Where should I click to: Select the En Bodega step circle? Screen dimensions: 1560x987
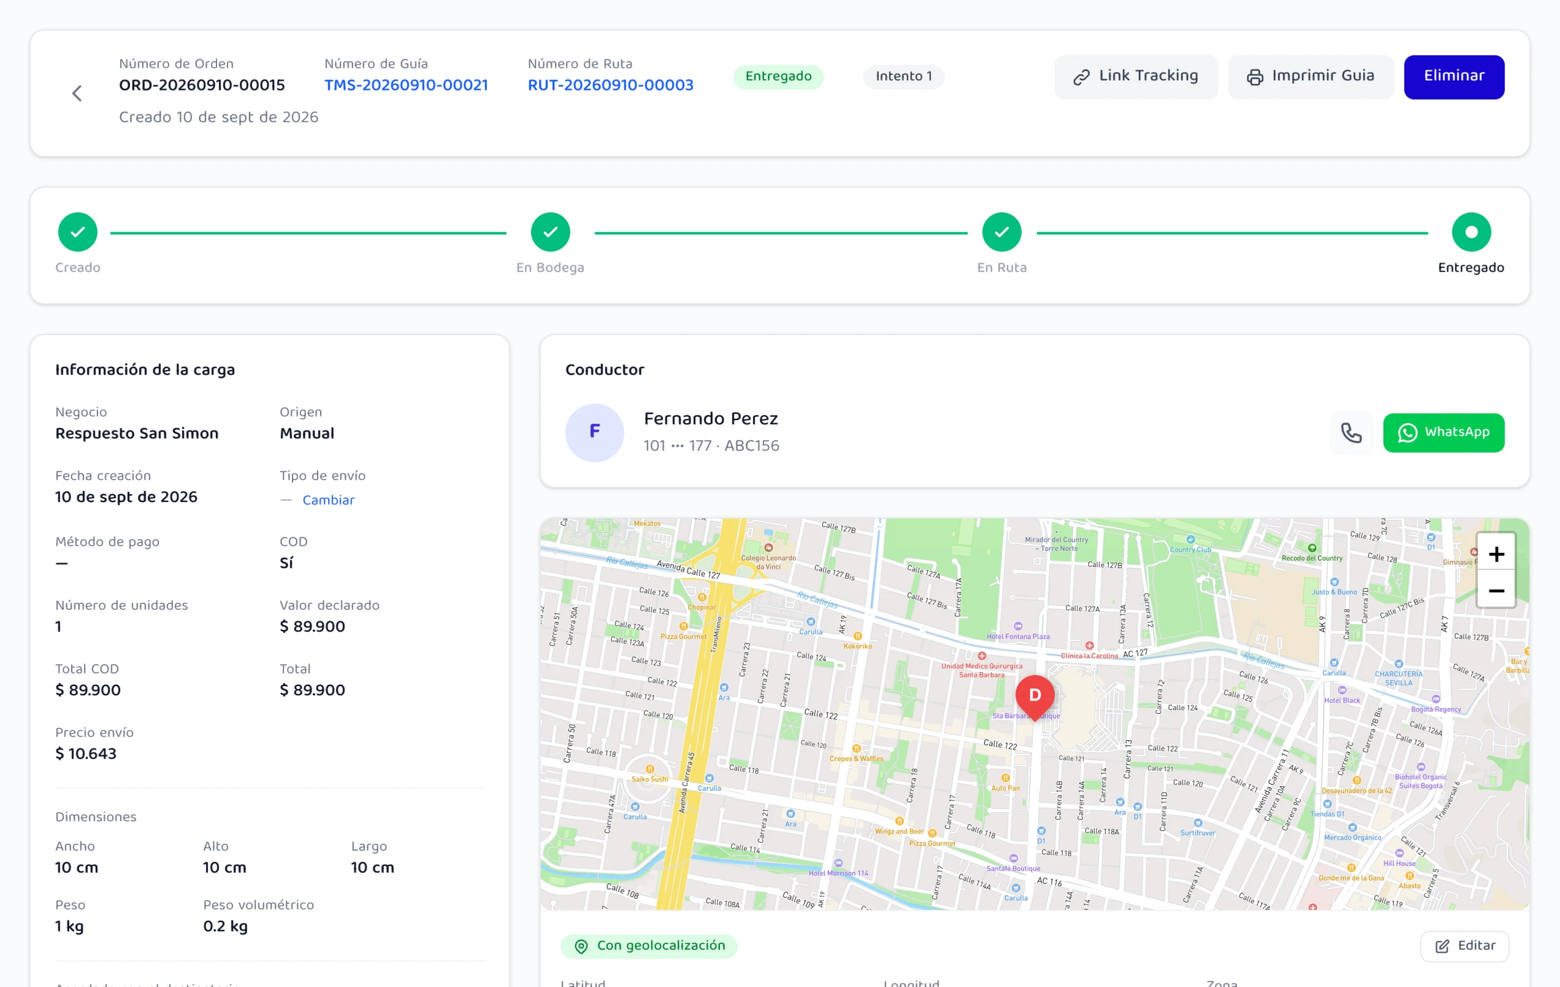(x=550, y=232)
